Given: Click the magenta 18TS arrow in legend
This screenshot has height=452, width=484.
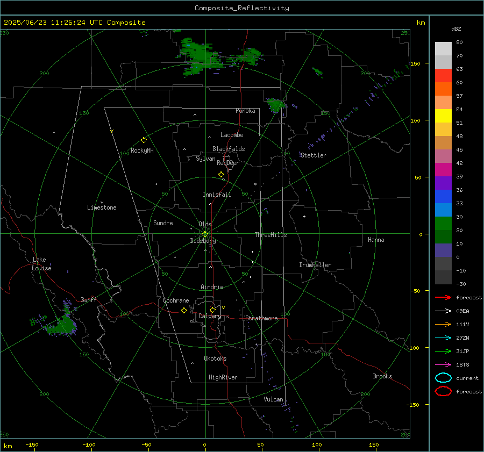Looking at the screenshot, I should 443,365.
